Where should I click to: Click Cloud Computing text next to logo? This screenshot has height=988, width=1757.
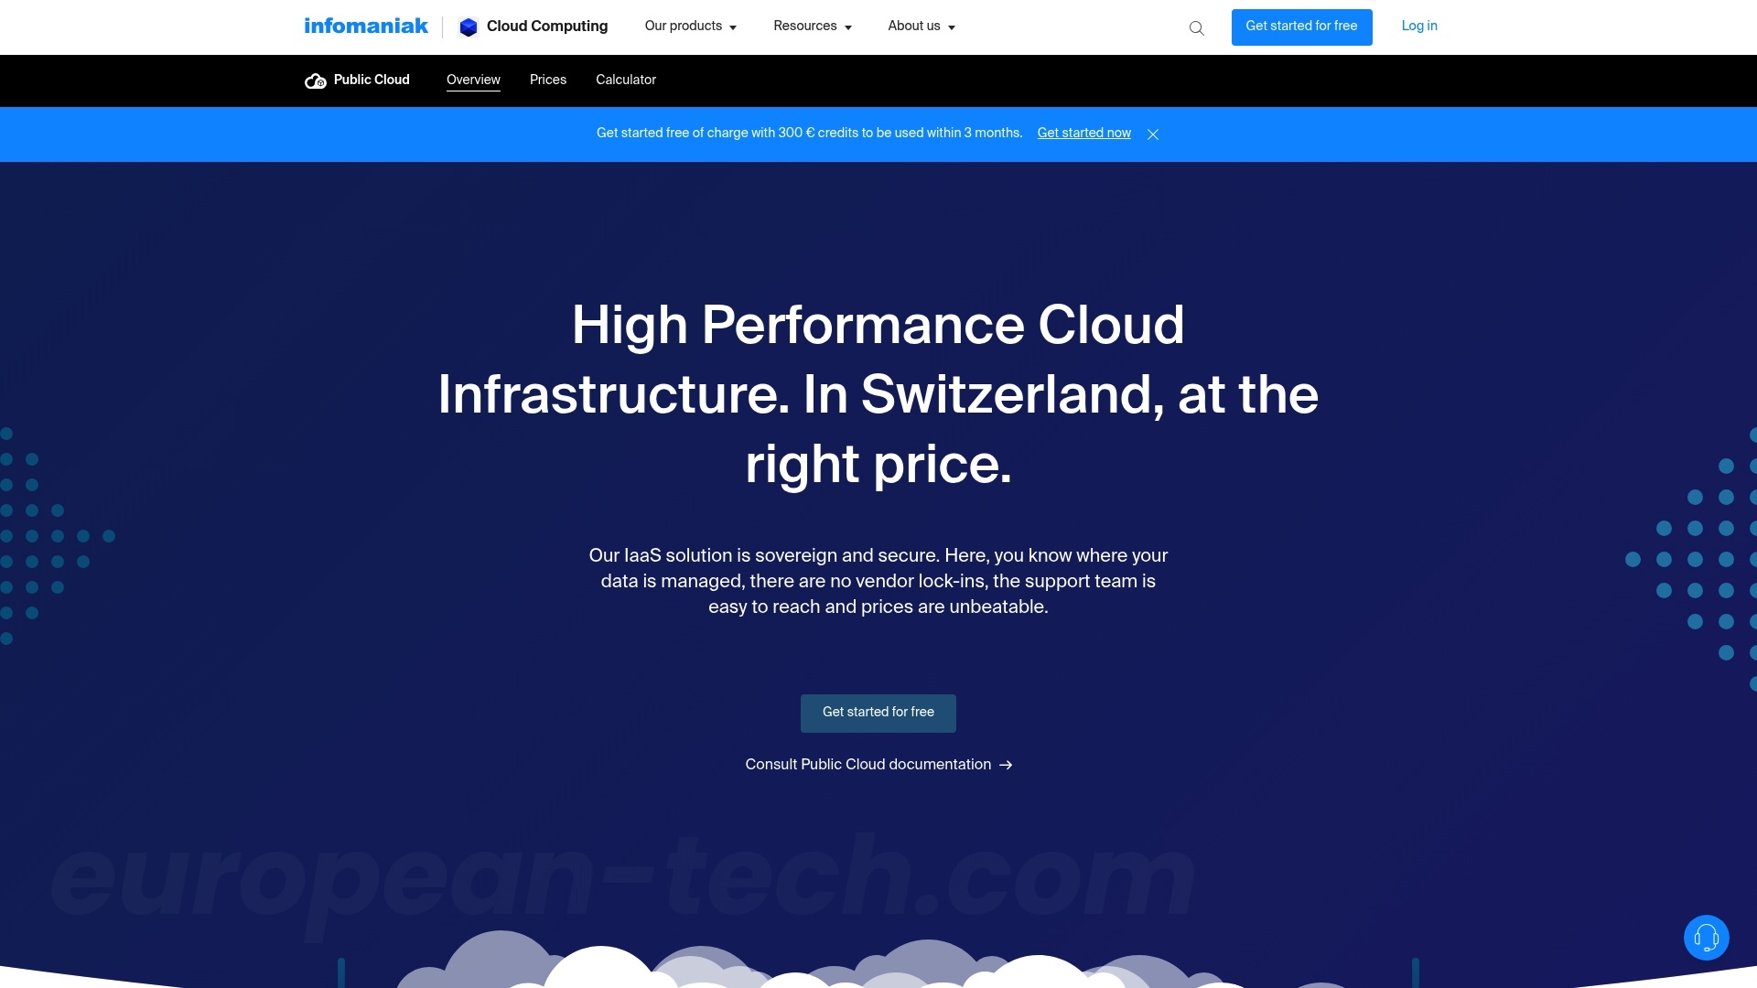point(547,27)
